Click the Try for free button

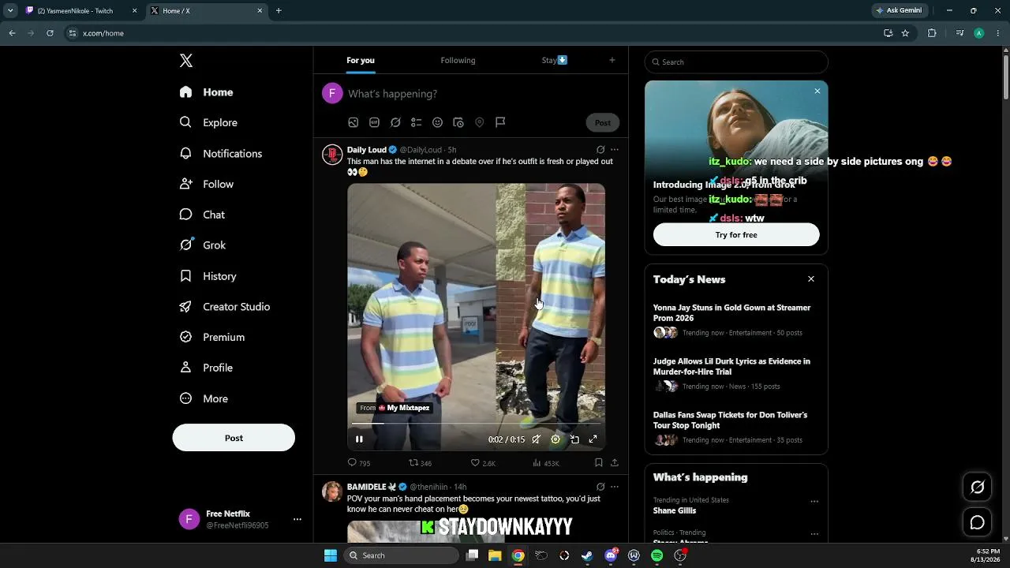[x=736, y=234]
